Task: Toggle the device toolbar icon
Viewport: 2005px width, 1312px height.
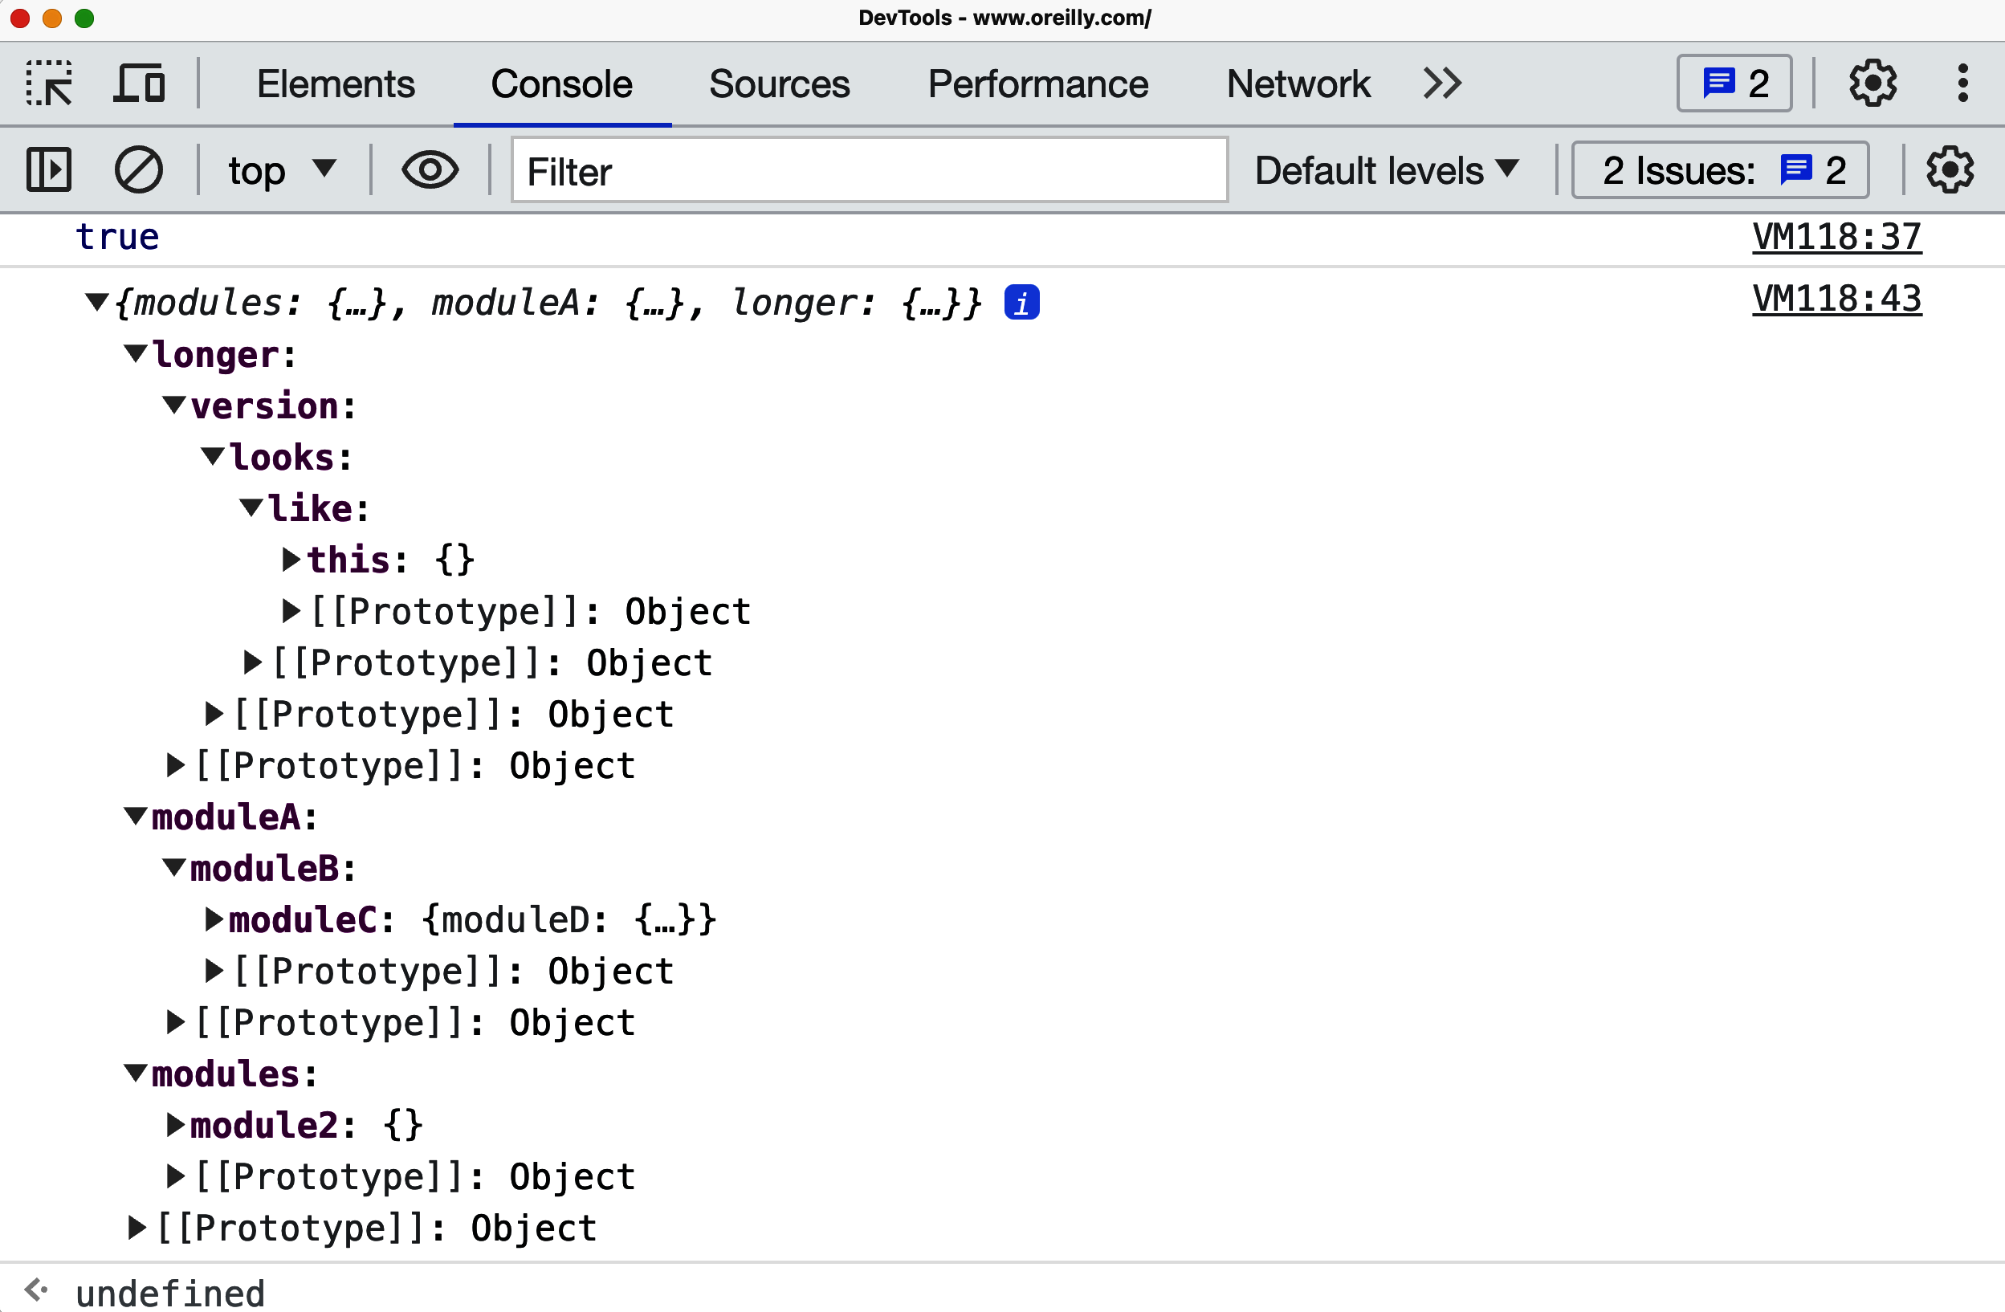Action: coord(139,84)
